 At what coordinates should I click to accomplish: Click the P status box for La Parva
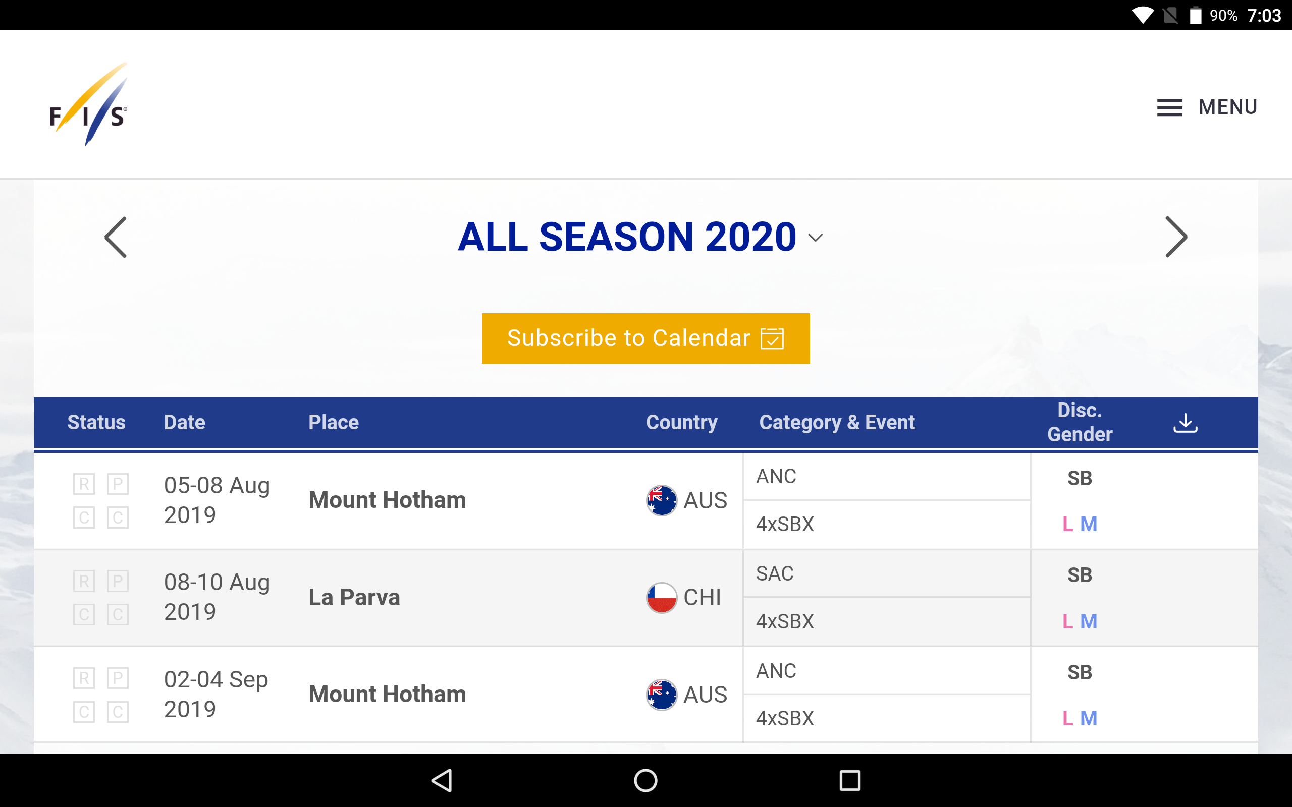tap(118, 581)
